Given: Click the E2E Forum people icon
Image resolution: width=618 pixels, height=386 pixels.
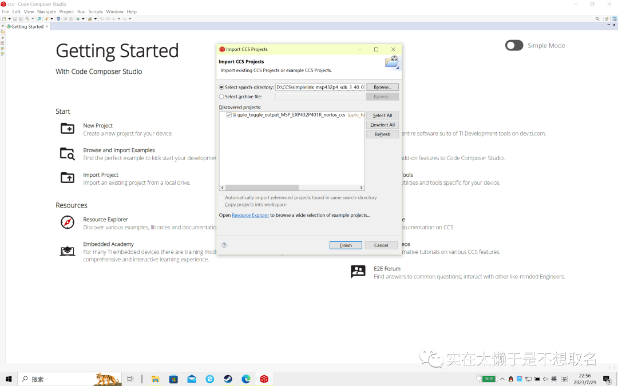Looking at the screenshot, I should (x=358, y=272).
